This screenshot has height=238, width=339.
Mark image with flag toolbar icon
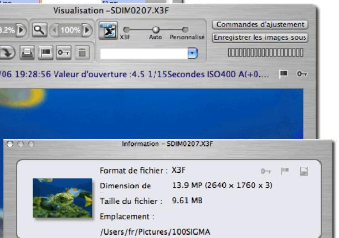click(45, 52)
